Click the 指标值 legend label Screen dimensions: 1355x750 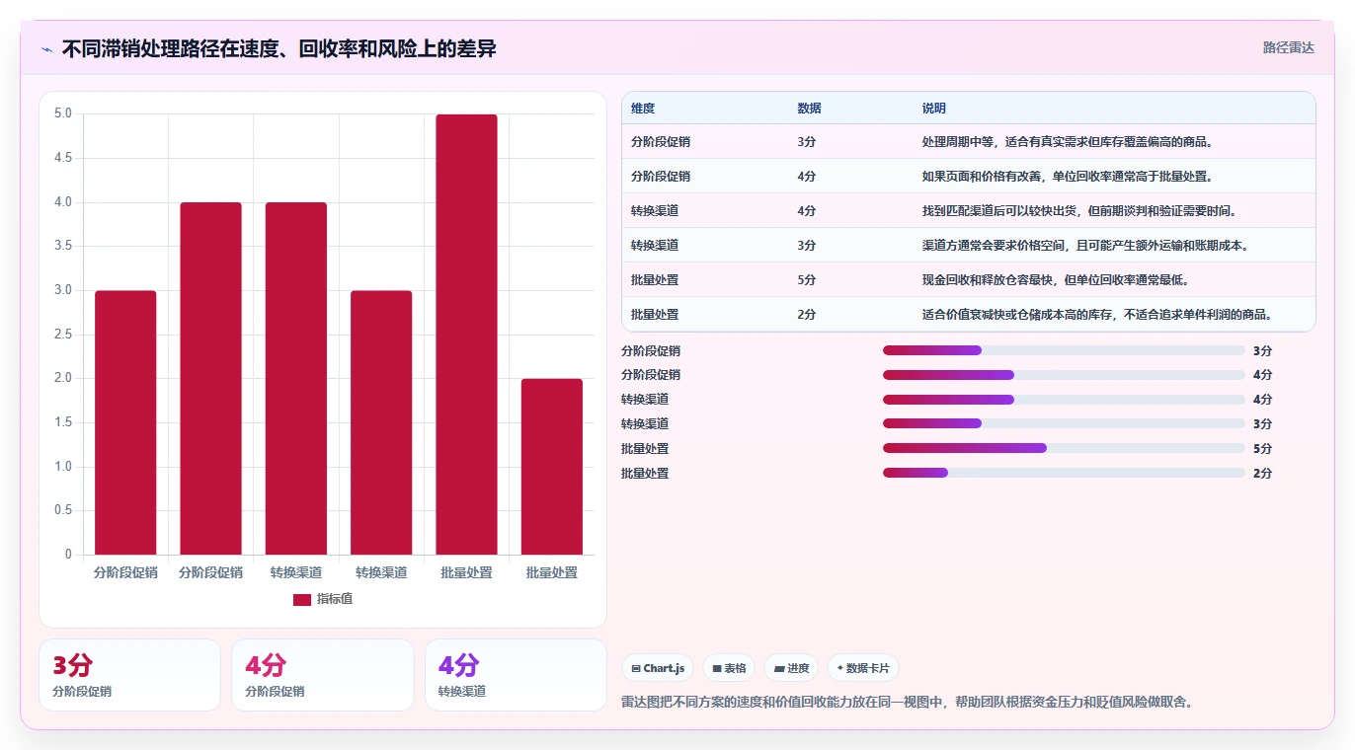(334, 600)
